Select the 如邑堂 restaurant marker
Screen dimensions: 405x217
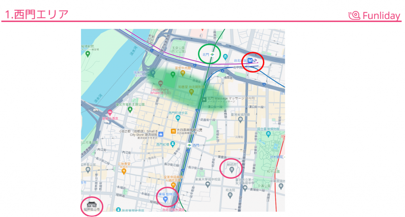191,92
